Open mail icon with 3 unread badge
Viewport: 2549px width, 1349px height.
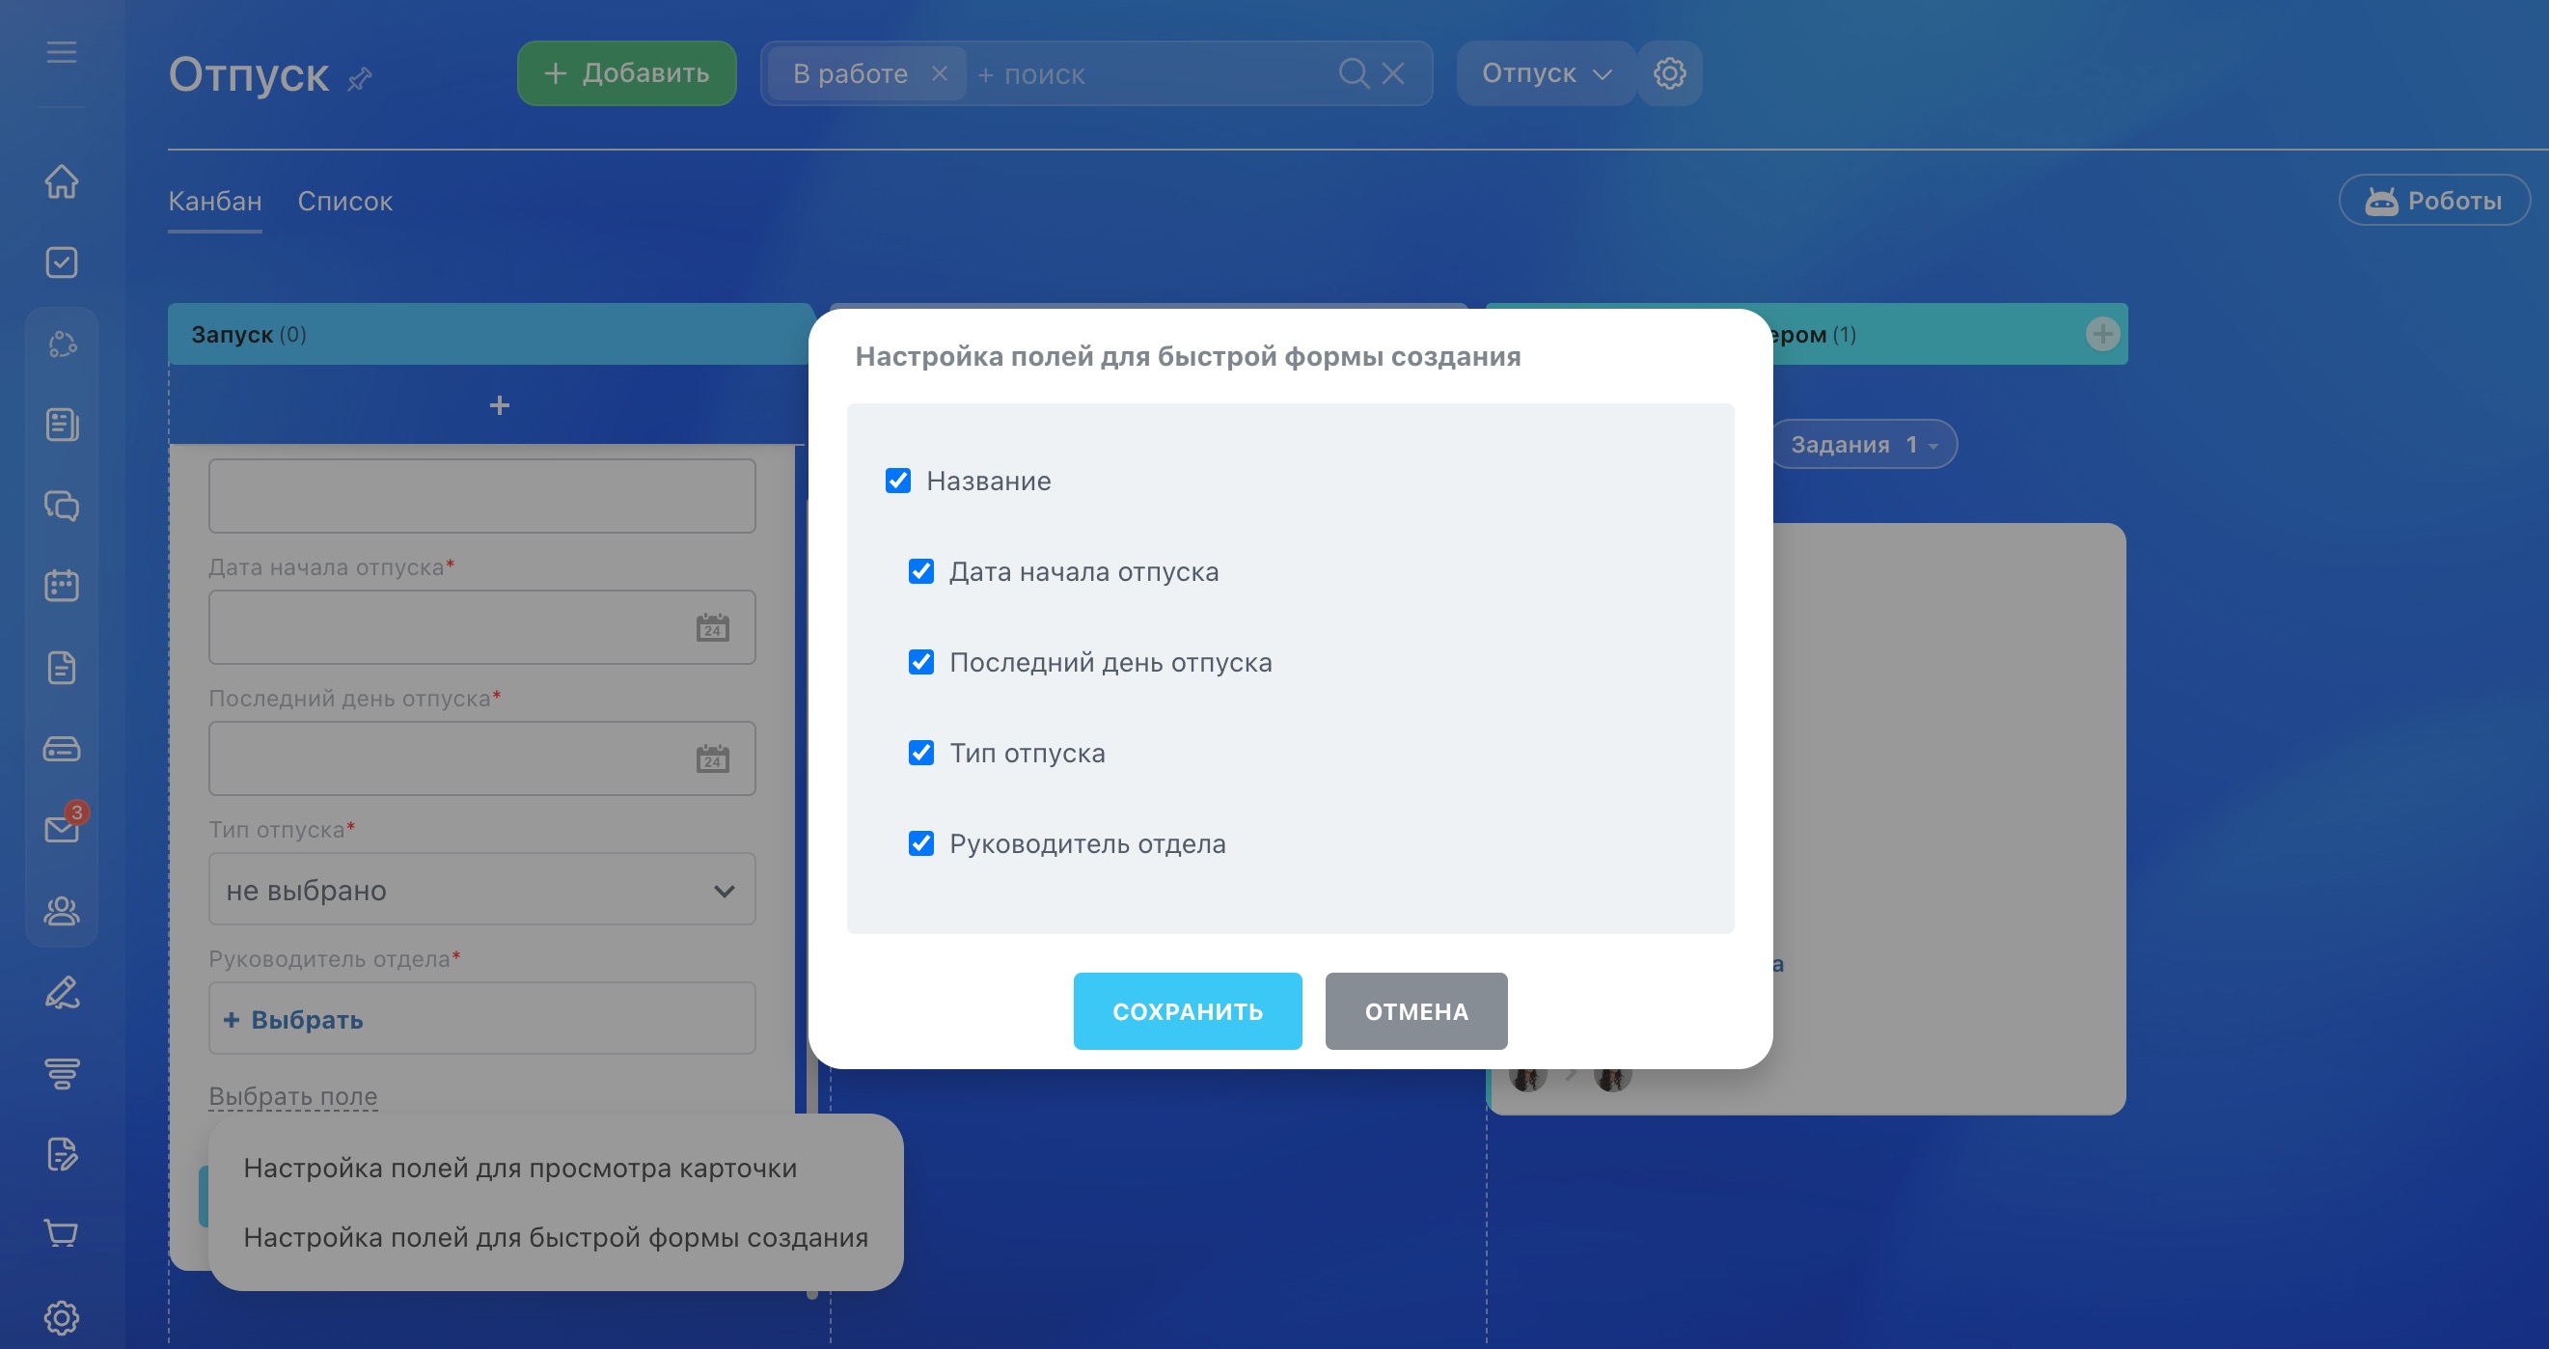tap(62, 828)
